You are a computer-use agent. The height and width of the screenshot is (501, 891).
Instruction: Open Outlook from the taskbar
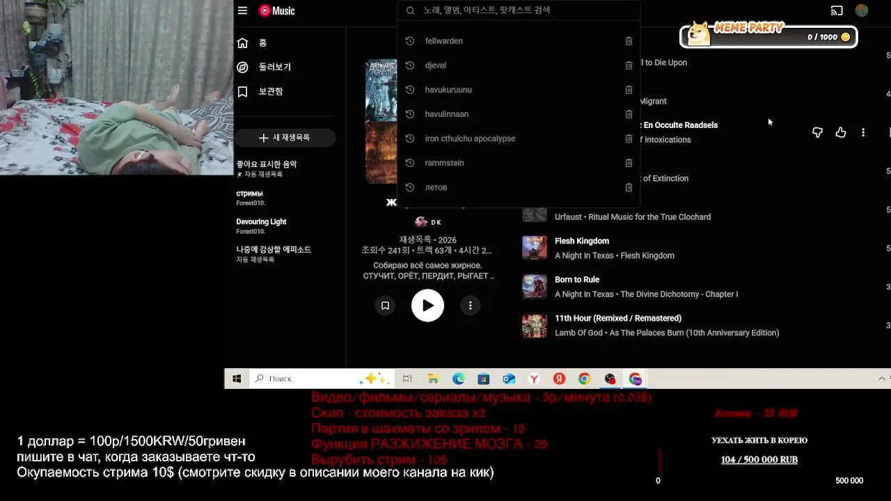click(x=509, y=379)
